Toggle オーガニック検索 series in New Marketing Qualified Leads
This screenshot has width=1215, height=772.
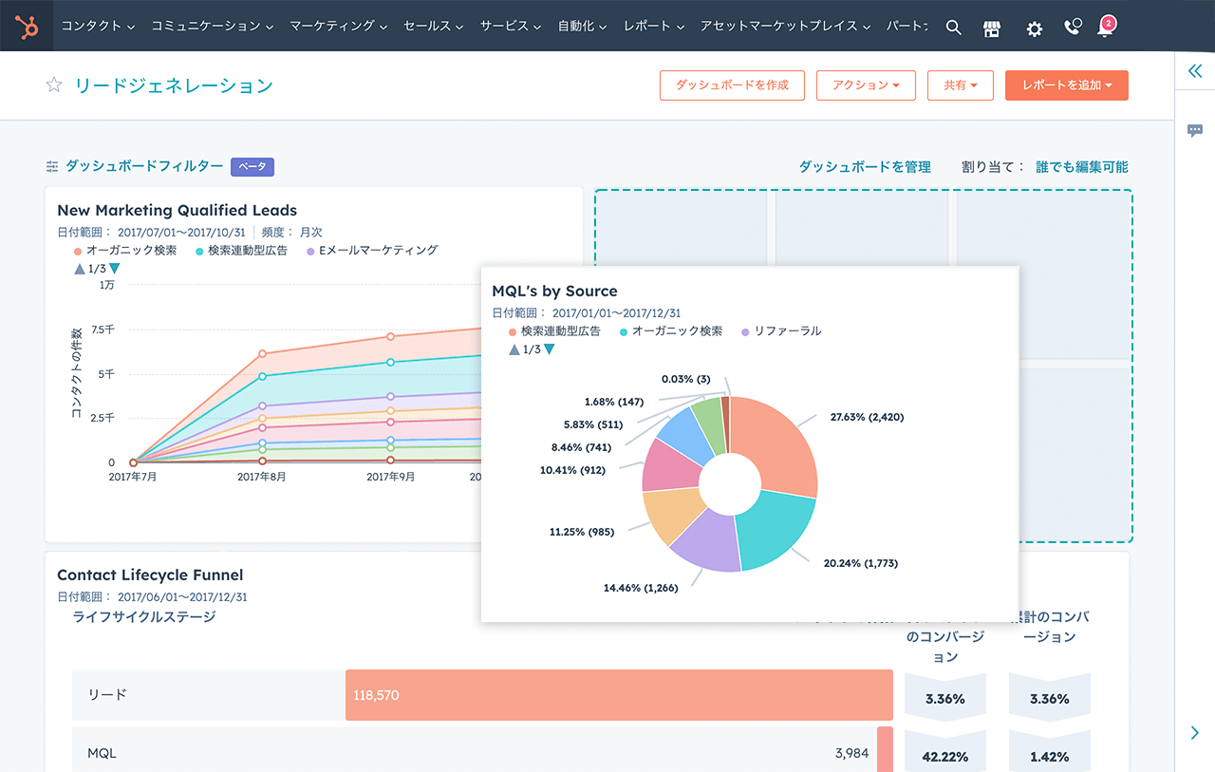(125, 251)
